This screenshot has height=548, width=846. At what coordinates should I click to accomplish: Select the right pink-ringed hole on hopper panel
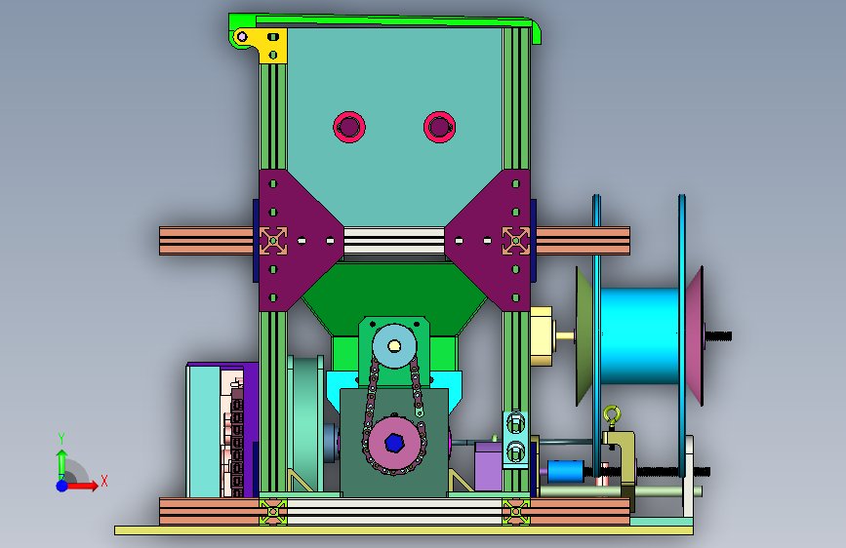(439, 128)
